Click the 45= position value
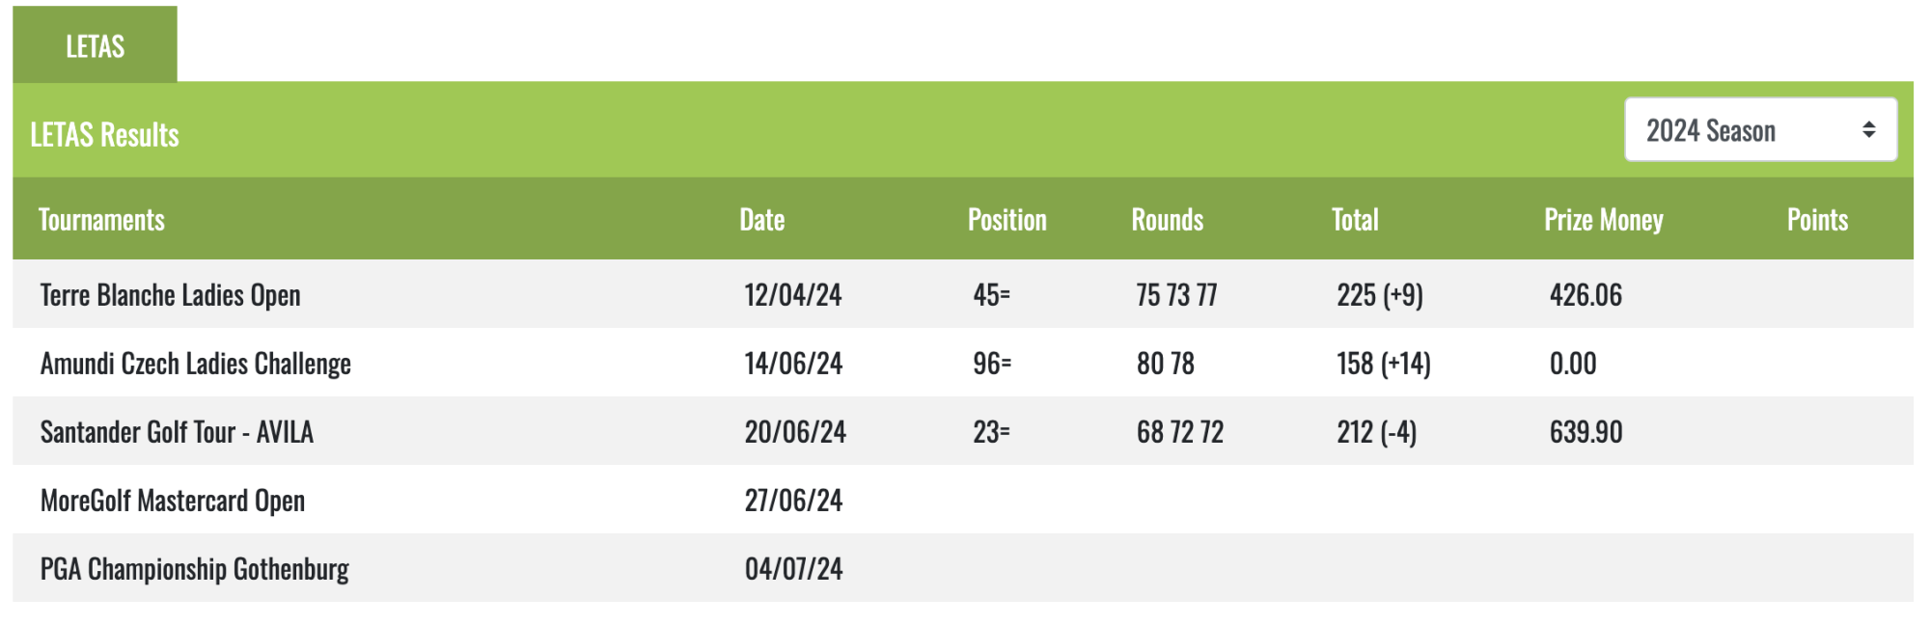The height and width of the screenshot is (625, 1930). [x=992, y=295]
